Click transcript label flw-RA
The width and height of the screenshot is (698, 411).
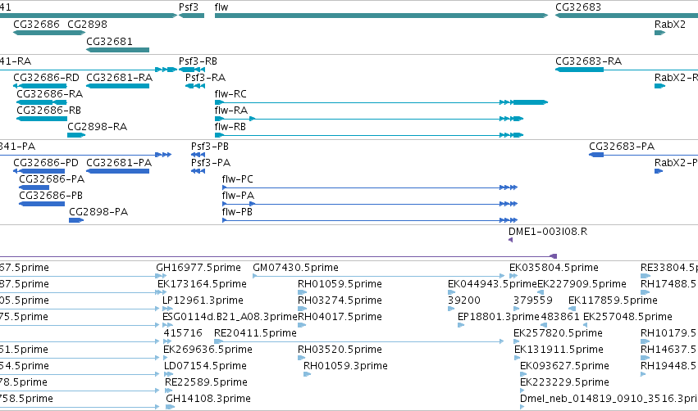click(x=231, y=111)
